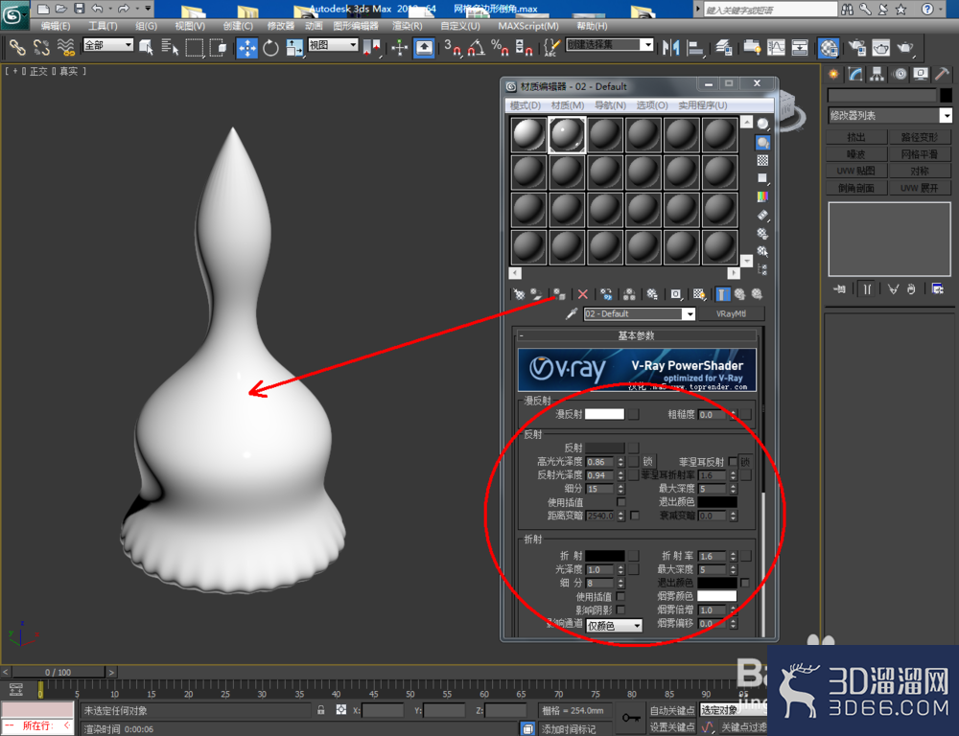Click Reset Map/Mtl red X icon

tap(582, 294)
